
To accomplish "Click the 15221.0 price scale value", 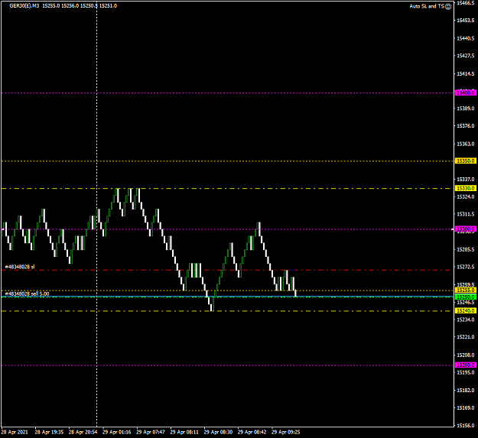I will click(466, 337).
